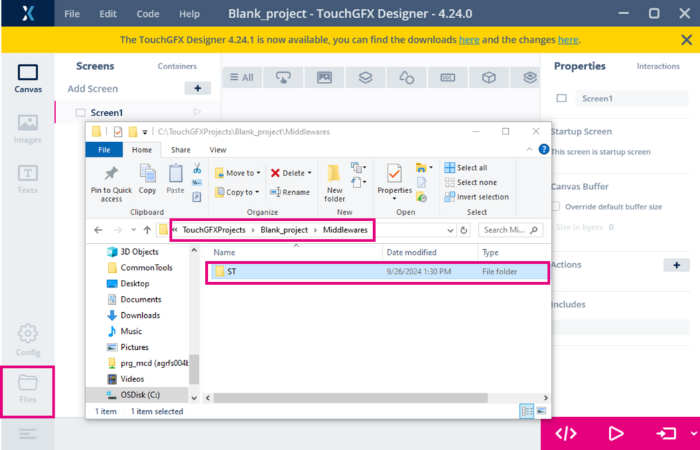Show the All widgets category
The height and width of the screenshot is (450, 700).
point(241,78)
